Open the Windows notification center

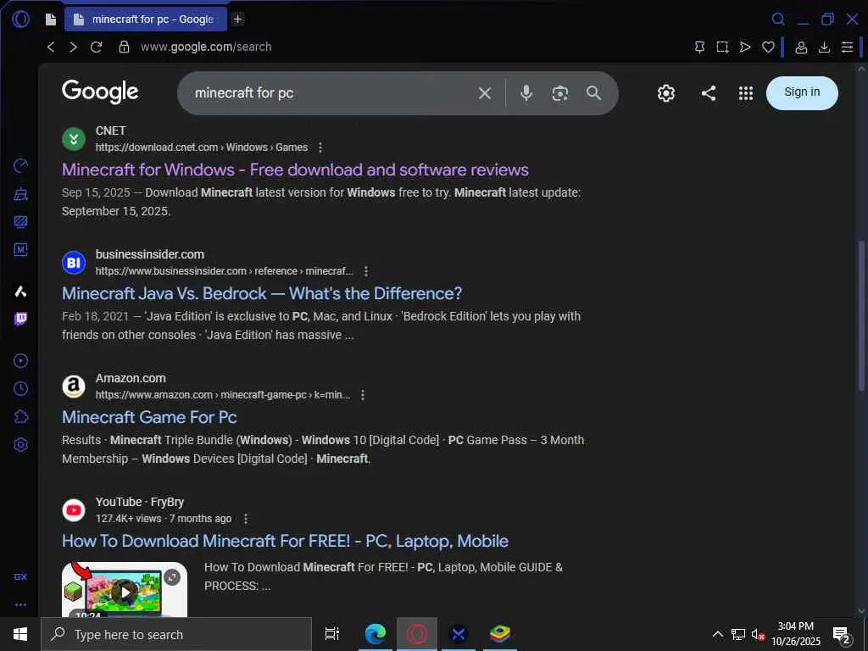[x=842, y=635]
